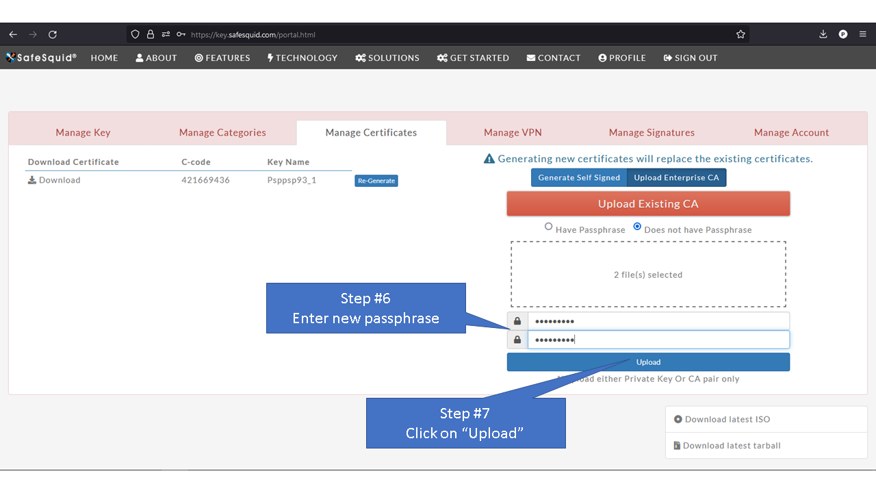Screen dimensions: 876x493
Task: Click the lock icon beside the first passphrase field
Action: pyautogui.click(x=517, y=320)
